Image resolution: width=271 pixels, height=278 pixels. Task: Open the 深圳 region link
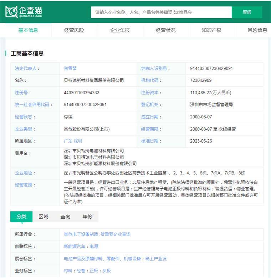click(78, 141)
